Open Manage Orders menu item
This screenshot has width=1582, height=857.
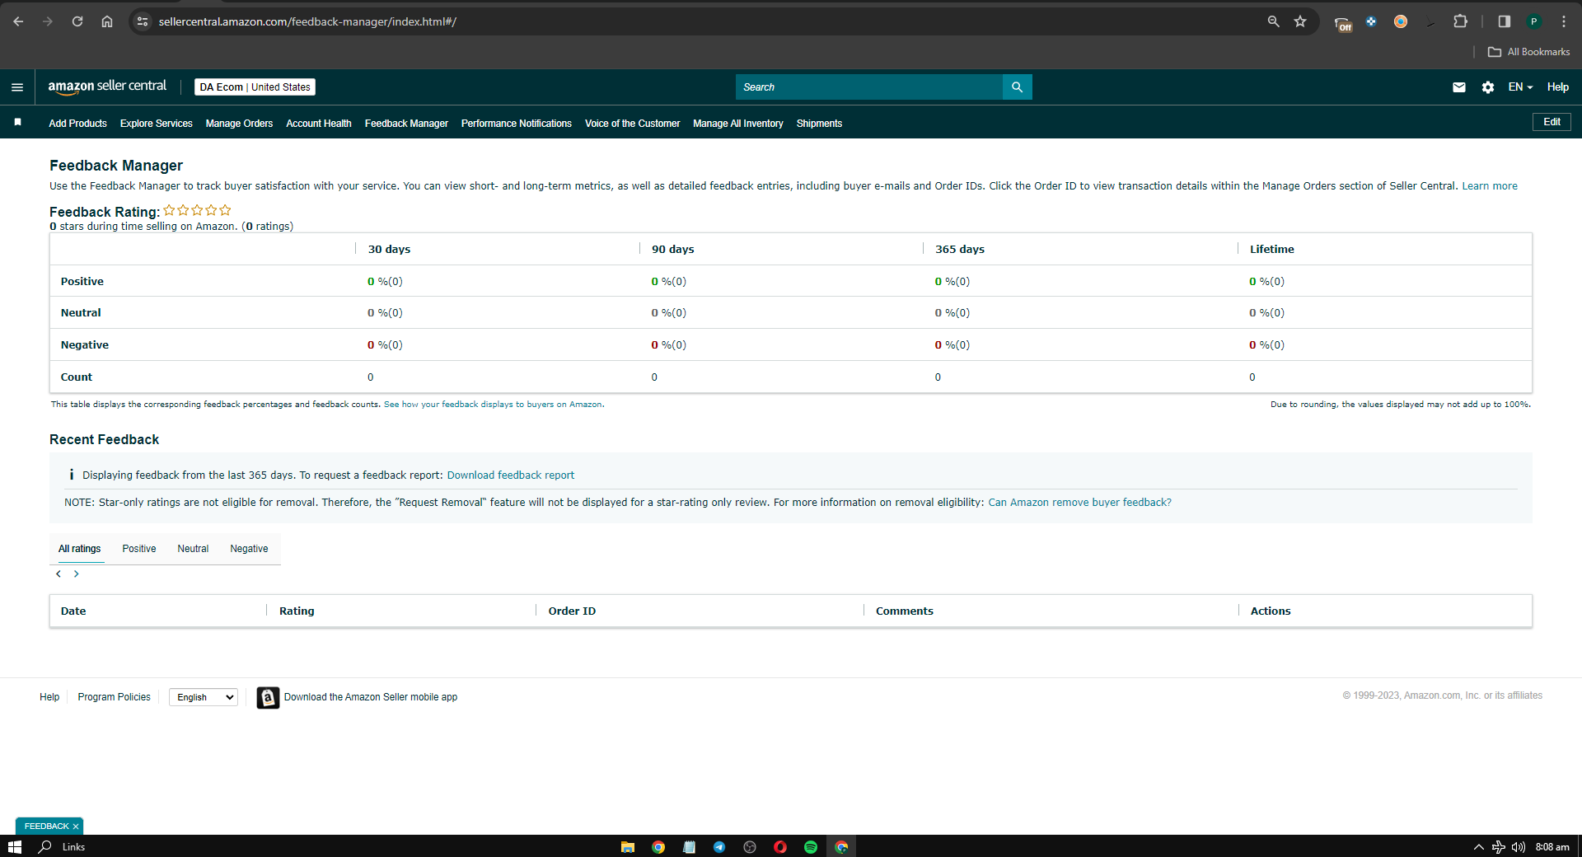point(239,124)
